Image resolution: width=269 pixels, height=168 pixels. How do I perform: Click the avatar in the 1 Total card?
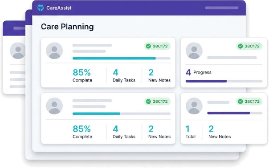pyautogui.click(x=194, y=106)
